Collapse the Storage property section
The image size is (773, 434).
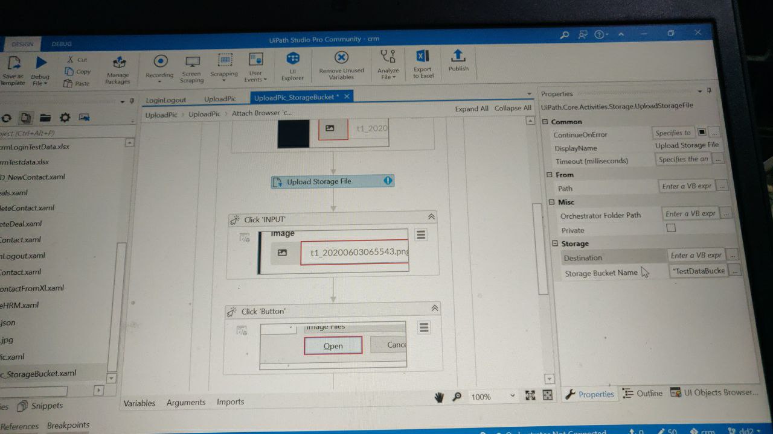556,244
